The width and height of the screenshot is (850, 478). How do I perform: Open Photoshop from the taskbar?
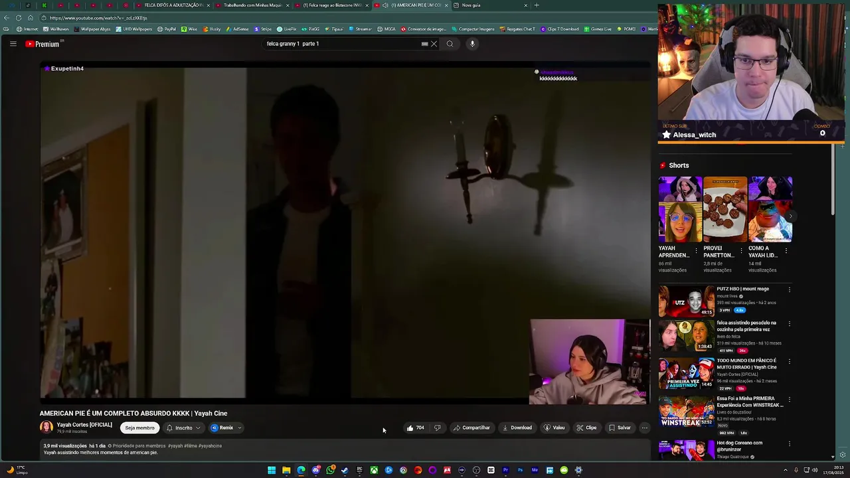click(520, 470)
